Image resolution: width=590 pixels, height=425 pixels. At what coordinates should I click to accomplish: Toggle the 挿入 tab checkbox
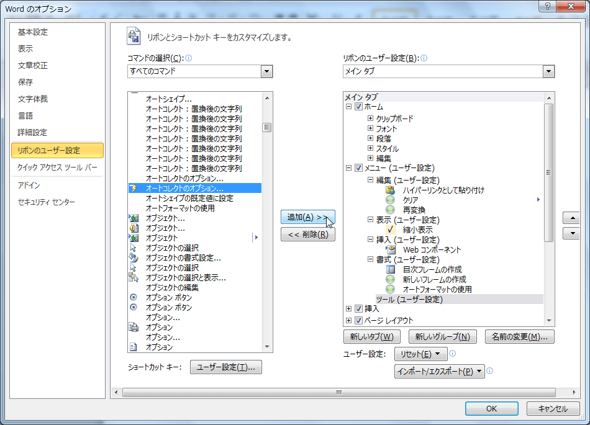tap(358, 309)
